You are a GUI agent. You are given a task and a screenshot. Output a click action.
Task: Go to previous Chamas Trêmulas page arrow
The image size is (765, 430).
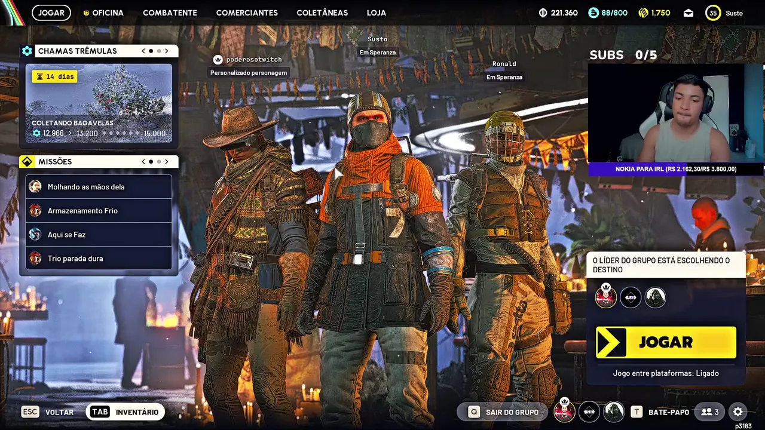pos(143,51)
